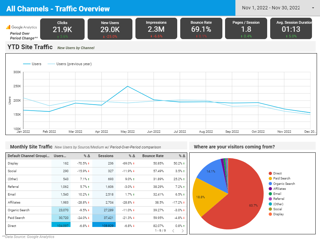
Task: Click the red Direct legend dot
Action: click(x=270, y=173)
